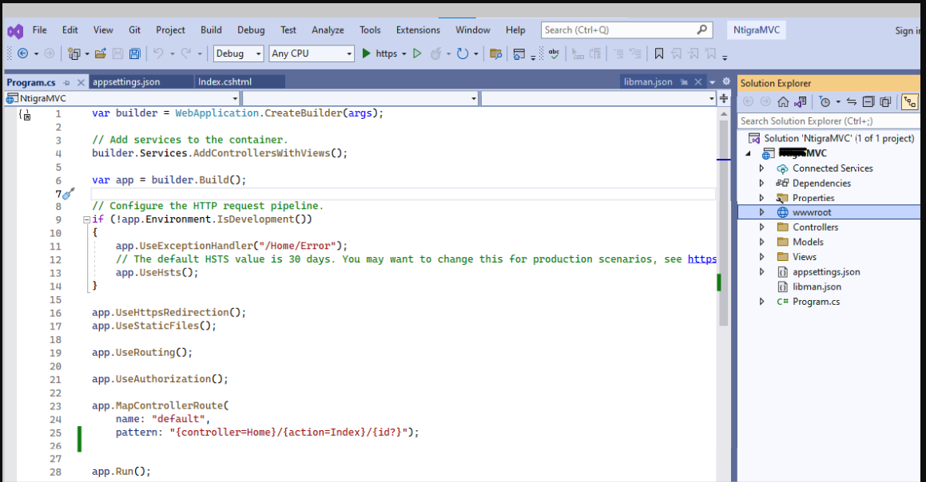Click the Collapse All icon in Solution Explorer
This screenshot has height=482, width=926.
868,102
